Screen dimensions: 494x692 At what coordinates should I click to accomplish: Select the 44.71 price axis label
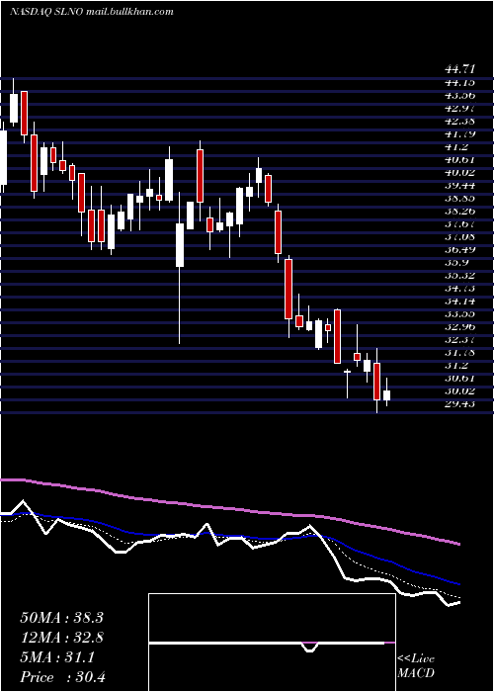pyautogui.click(x=459, y=69)
